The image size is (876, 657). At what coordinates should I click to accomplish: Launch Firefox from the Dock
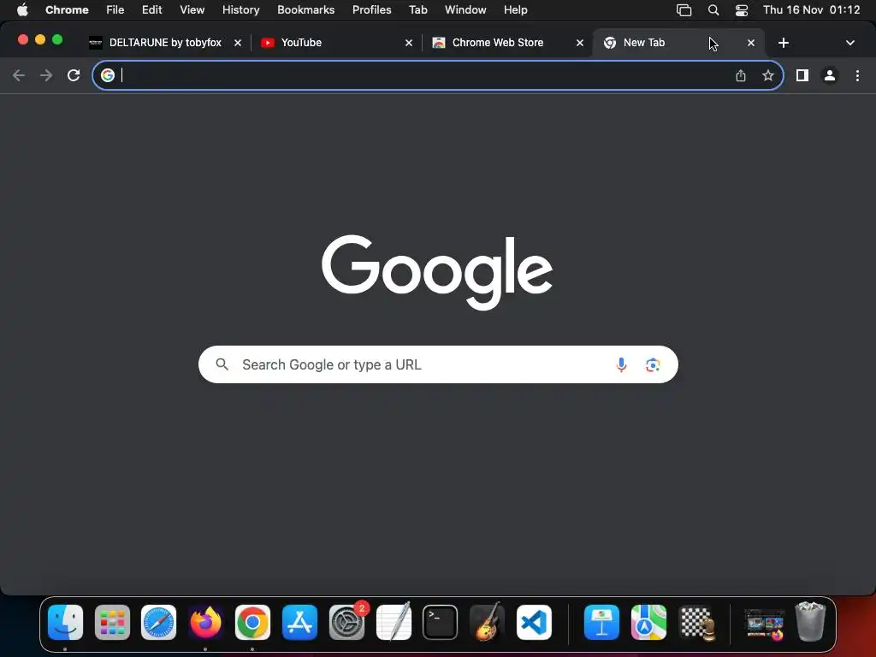pos(205,622)
